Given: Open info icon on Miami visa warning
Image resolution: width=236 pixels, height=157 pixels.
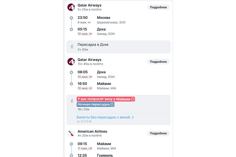Looking at the screenshot, I should click(132, 99).
